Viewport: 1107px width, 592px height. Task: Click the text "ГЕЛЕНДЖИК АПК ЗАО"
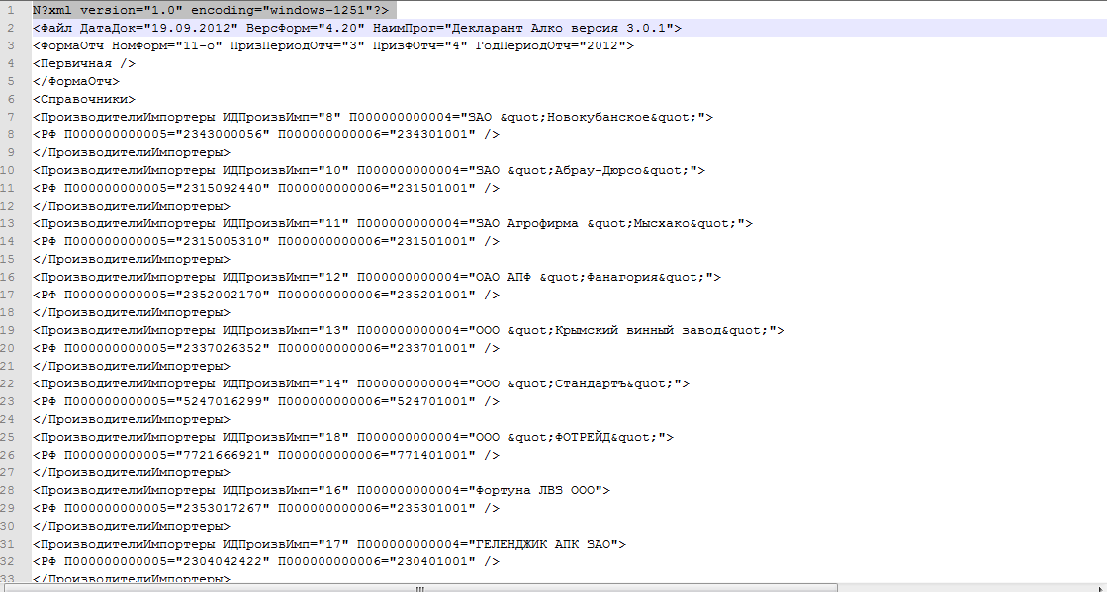543,544
